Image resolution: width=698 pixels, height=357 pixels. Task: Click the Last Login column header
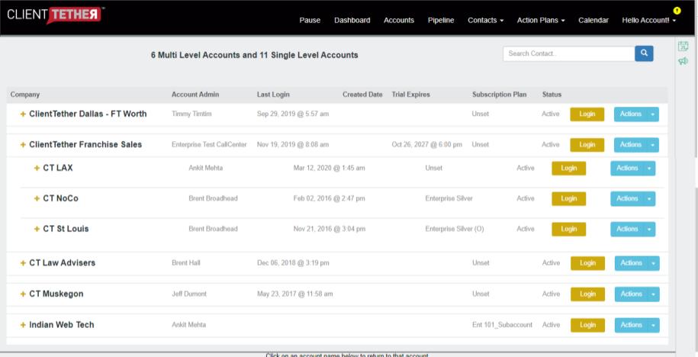click(273, 95)
